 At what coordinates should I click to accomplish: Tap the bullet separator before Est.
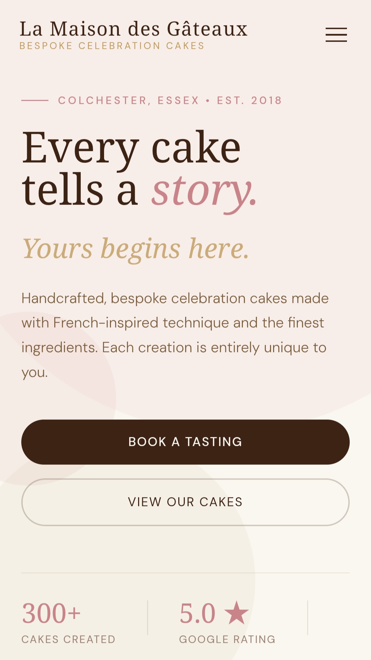pos(208,101)
